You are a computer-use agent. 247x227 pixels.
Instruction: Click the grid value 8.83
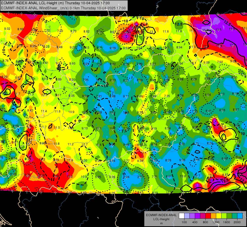click(x=225, y=175)
